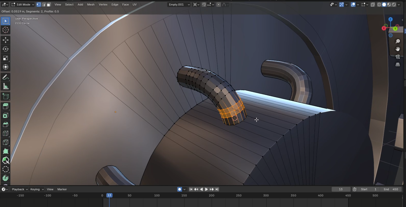
Task: Expand the overlays options arrow
Action: click(x=358, y=5)
